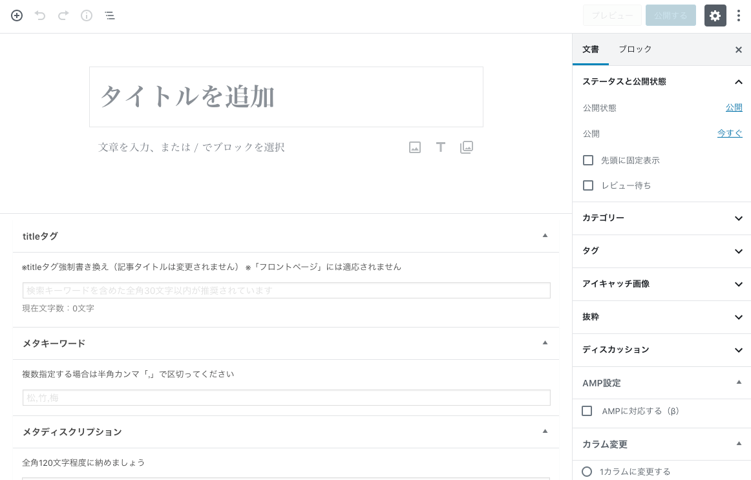Click the 今すぐ publish link

pyautogui.click(x=730, y=134)
